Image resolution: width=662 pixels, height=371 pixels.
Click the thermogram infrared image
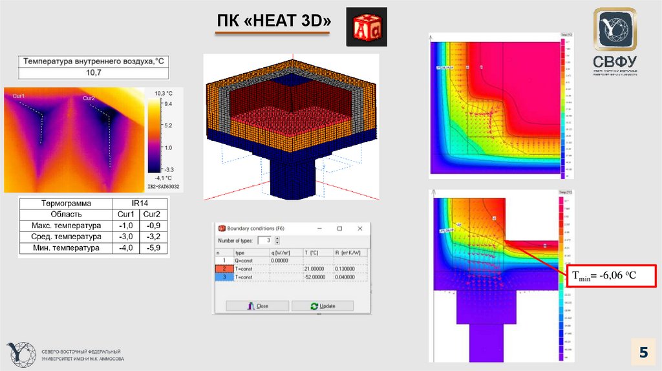coord(74,140)
